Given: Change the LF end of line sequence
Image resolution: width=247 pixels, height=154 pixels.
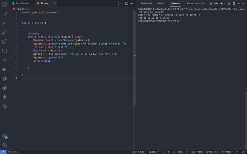Looking at the screenshot, I should [x=174, y=152].
